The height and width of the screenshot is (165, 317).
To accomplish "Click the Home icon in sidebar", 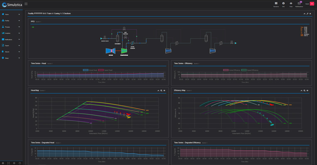I will (x=3, y=14).
